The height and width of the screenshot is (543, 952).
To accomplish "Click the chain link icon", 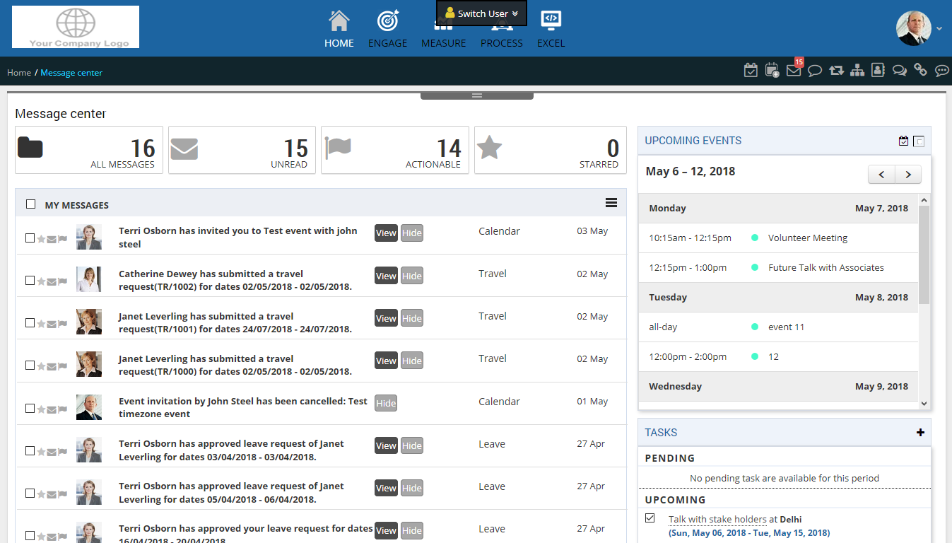I will click(x=920, y=70).
